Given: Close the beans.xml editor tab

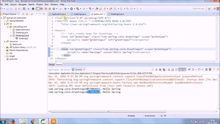Looking at the screenshot, I should pos(104,14).
